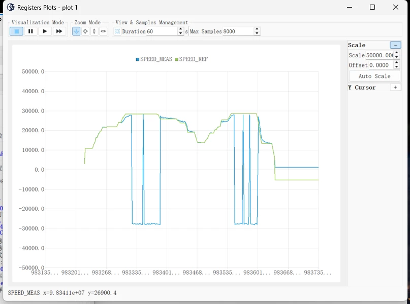
Task: Select the rectangle zoom mode icon
Action: [x=85, y=31]
